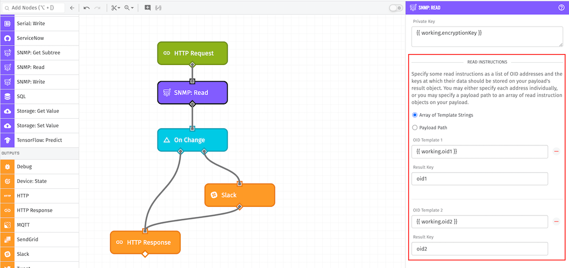Click the SNMP: READ panel title icon
The height and width of the screenshot is (268, 569).
[x=412, y=8]
